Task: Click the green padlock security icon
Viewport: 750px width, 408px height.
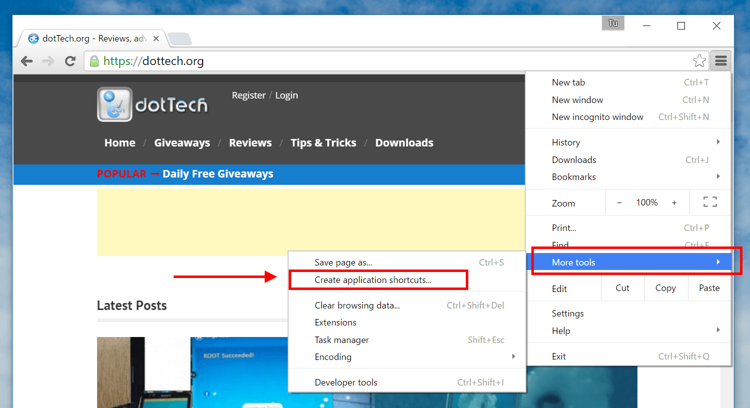Action: (94, 61)
